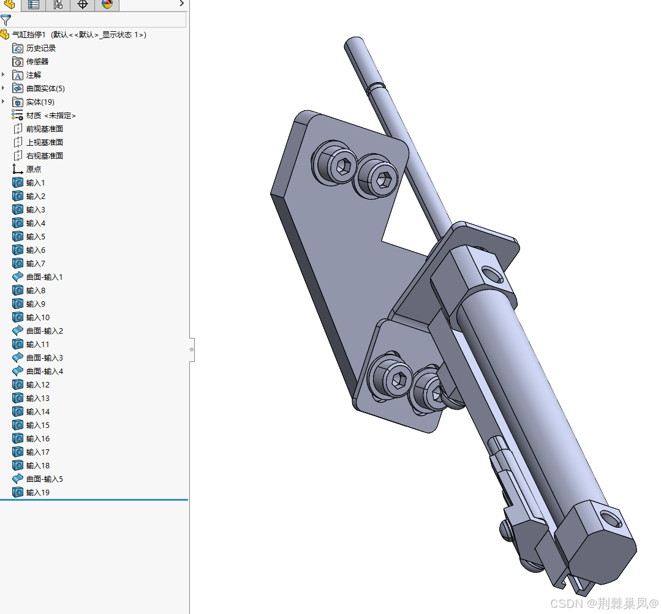
Task: Select the 右视基准面 plane icon
Action: pyautogui.click(x=18, y=156)
